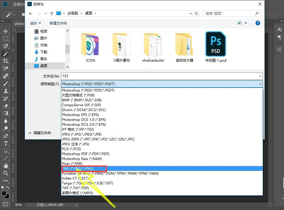Select the 未标题-1.psd file
Image resolution: width=284 pixels, height=210 pixels.
point(215,47)
